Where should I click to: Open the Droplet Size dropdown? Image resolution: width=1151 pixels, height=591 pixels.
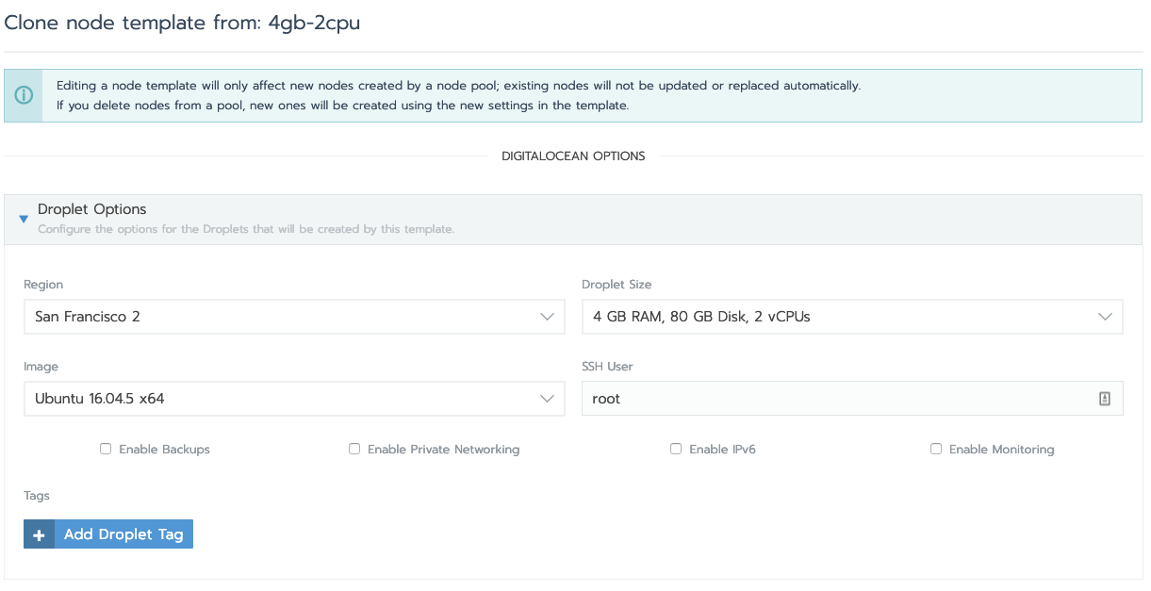[852, 317]
